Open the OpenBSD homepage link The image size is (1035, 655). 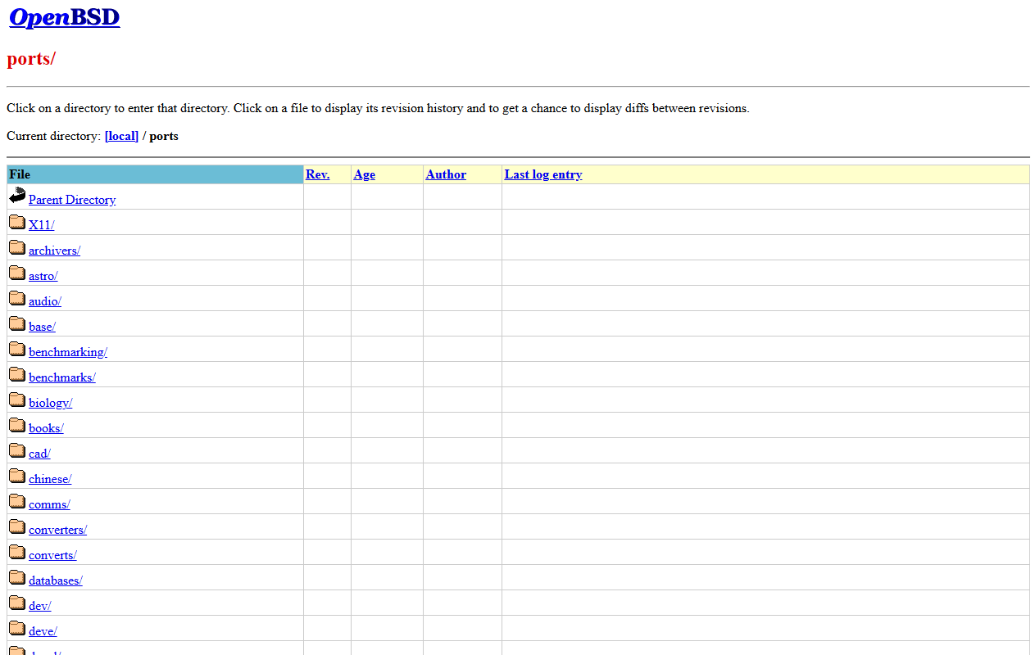click(x=64, y=17)
